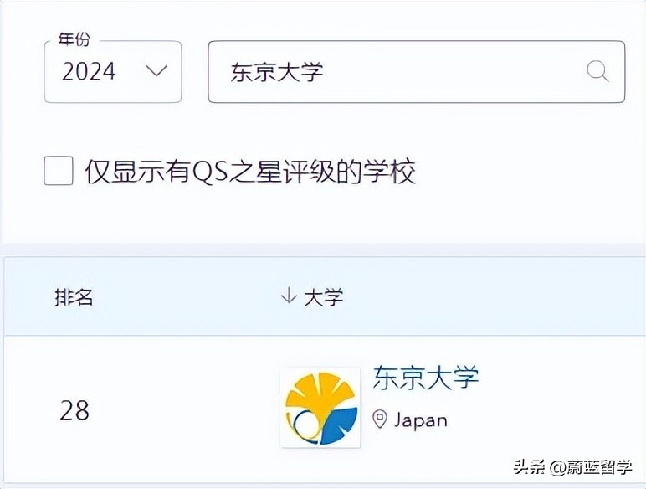Open the 2024 year selector value
Screen dimensions: 646x489
(89, 72)
